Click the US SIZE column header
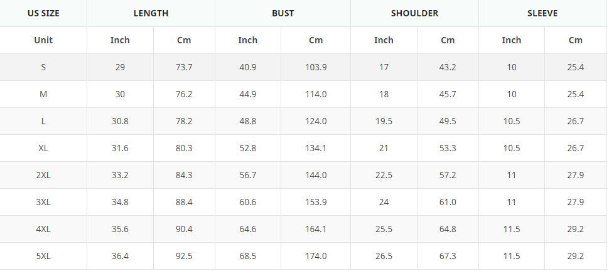The image size is (609, 271). [x=43, y=13]
